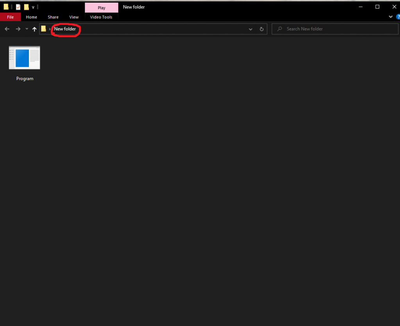Open the Play tab under Video Tools
The width and height of the screenshot is (400, 326).
(x=101, y=7)
